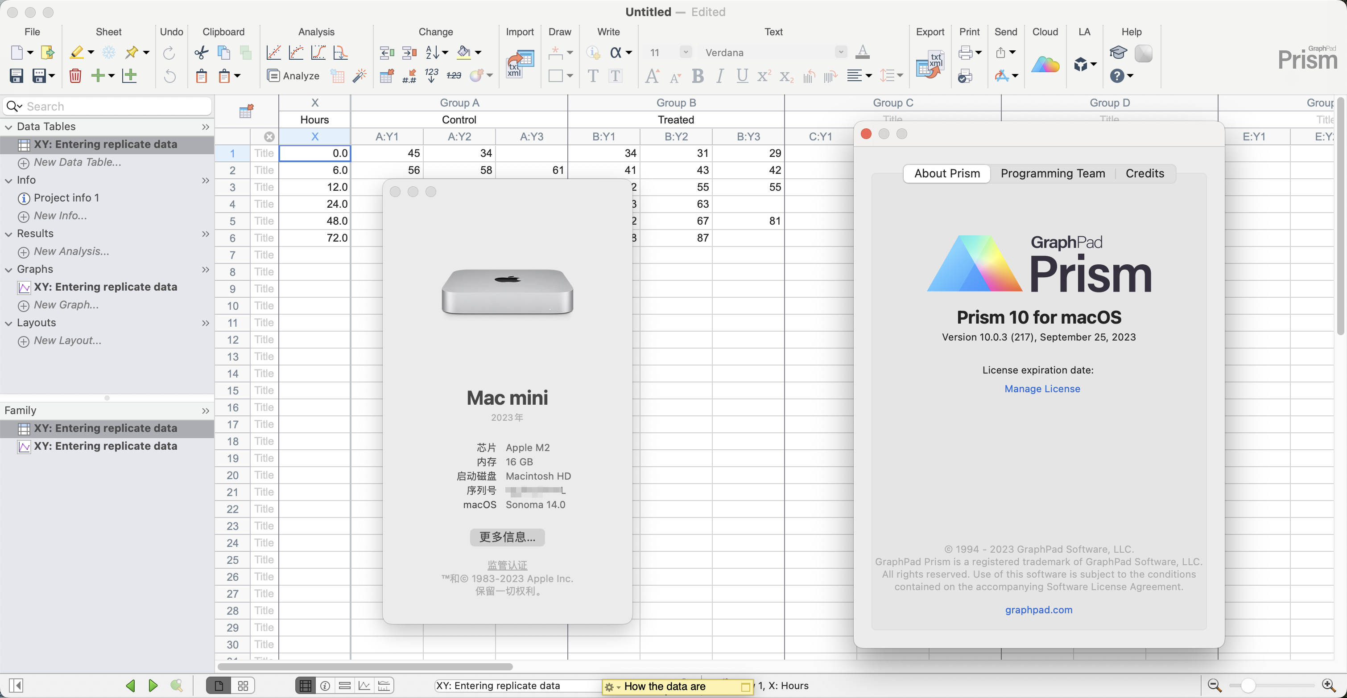Click the Analyze button

tap(293, 76)
